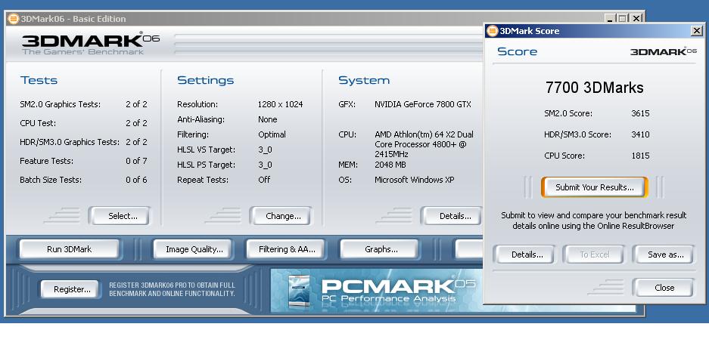The image size is (709, 364).
Task: Click the 3DMark06 logo in Score dialog
Action: point(664,51)
